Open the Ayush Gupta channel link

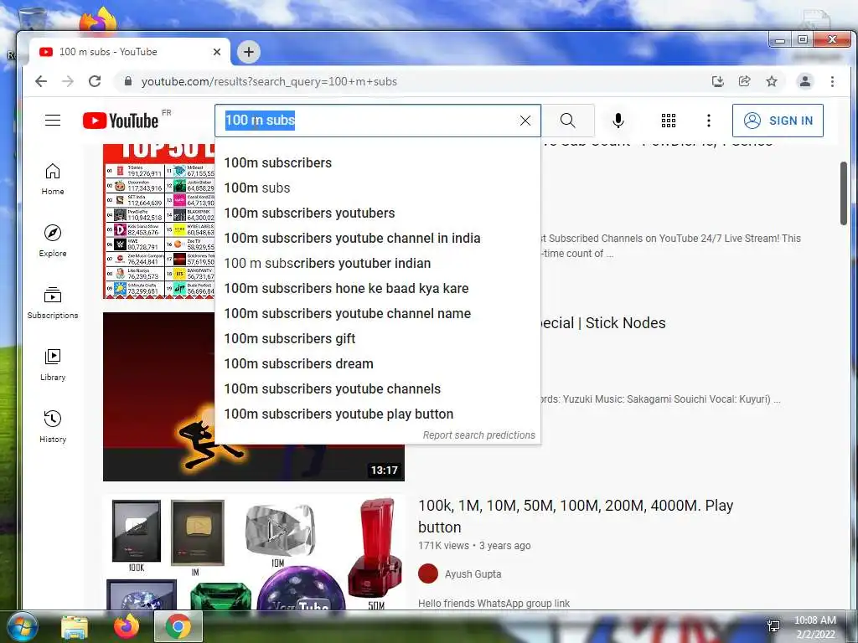point(473,574)
